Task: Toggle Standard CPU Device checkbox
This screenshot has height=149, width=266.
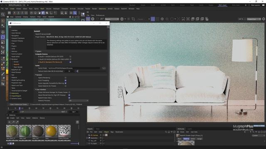Action: (x=70, y=62)
